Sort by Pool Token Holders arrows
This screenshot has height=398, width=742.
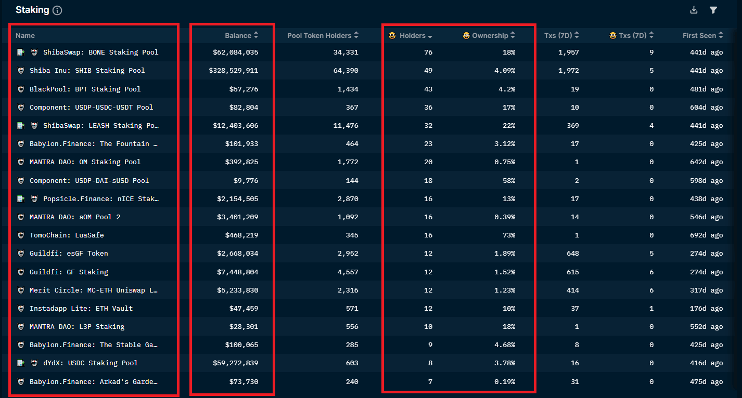(356, 35)
